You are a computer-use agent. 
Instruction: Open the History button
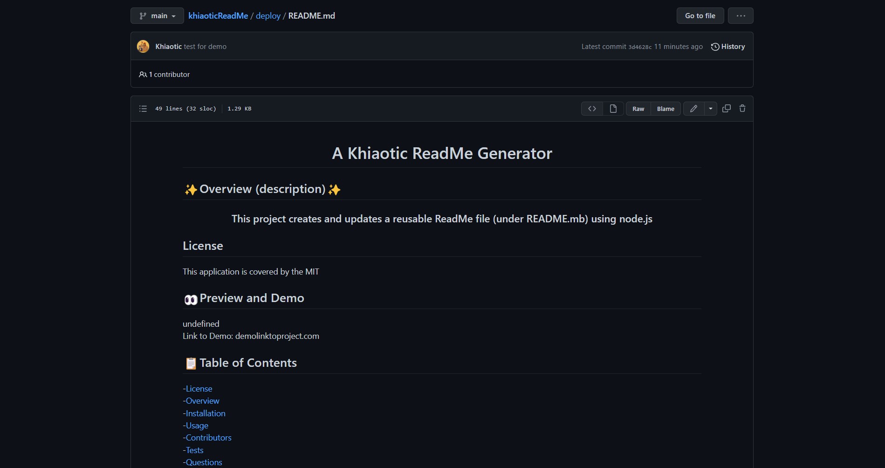tap(732, 46)
